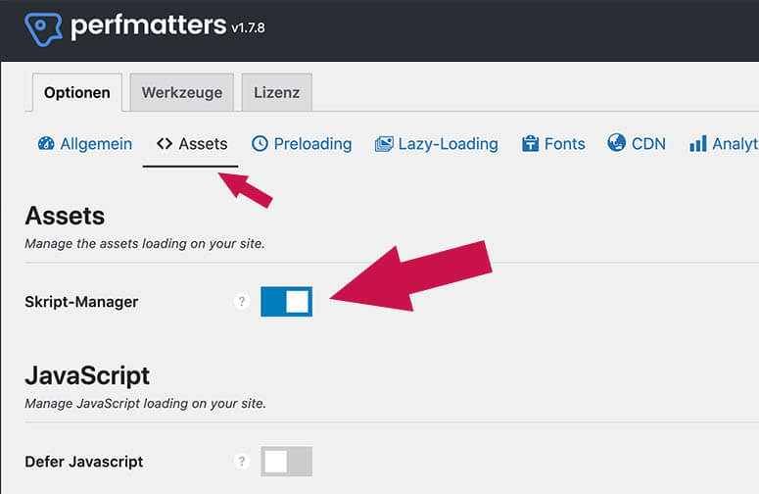The height and width of the screenshot is (494, 759).
Task: Open the Fonts settings section
Action: tap(553, 144)
